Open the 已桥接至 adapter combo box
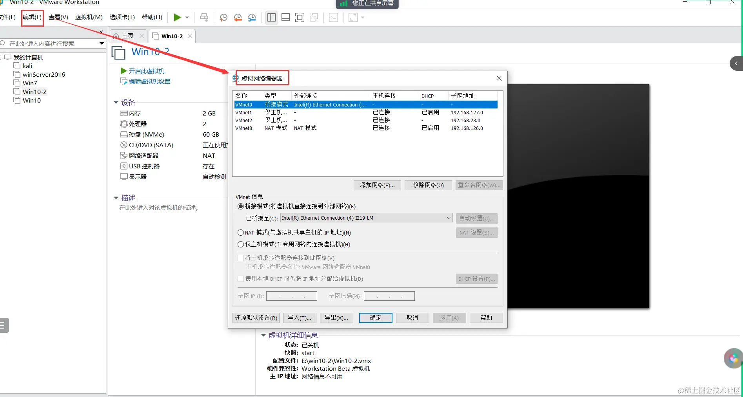This screenshot has height=397, width=743. coord(367,218)
